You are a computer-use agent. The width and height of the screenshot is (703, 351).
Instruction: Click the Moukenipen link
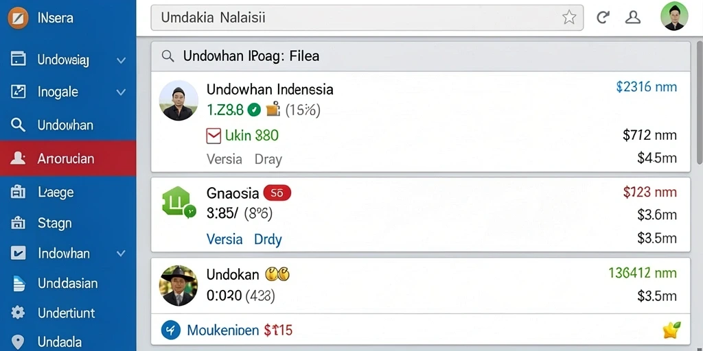point(223,331)
